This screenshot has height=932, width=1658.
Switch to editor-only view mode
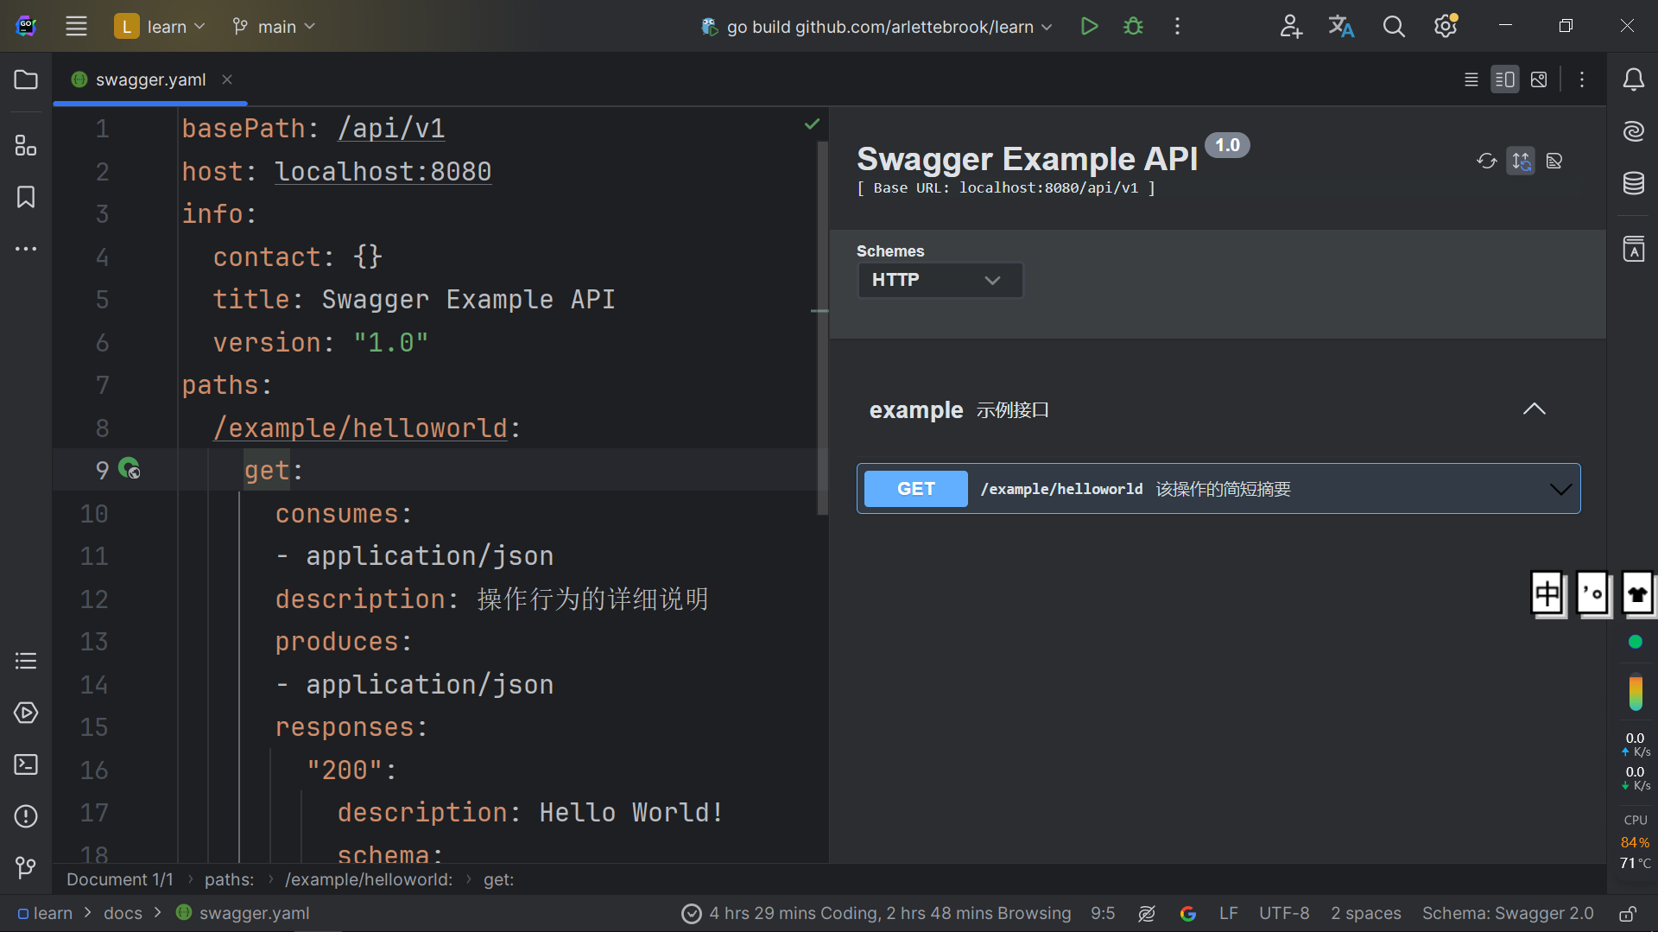tap(1471, 79)
